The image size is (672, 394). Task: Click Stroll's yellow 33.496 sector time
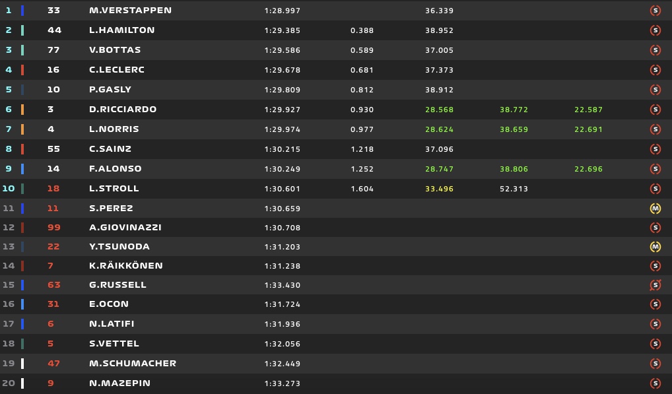pos(439,189)
